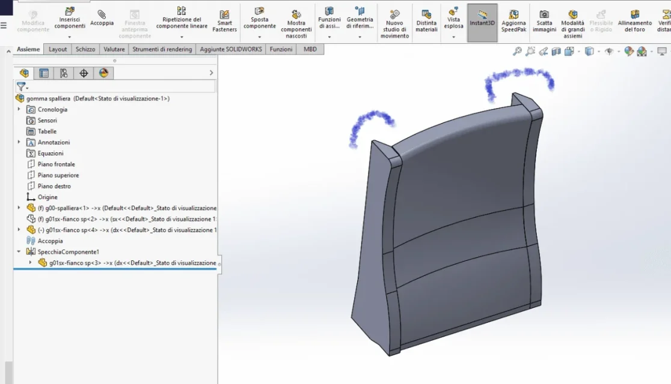Open hide/show items icon
The height and width of the screenshot is (384, 671).
[x=609, y=52]
